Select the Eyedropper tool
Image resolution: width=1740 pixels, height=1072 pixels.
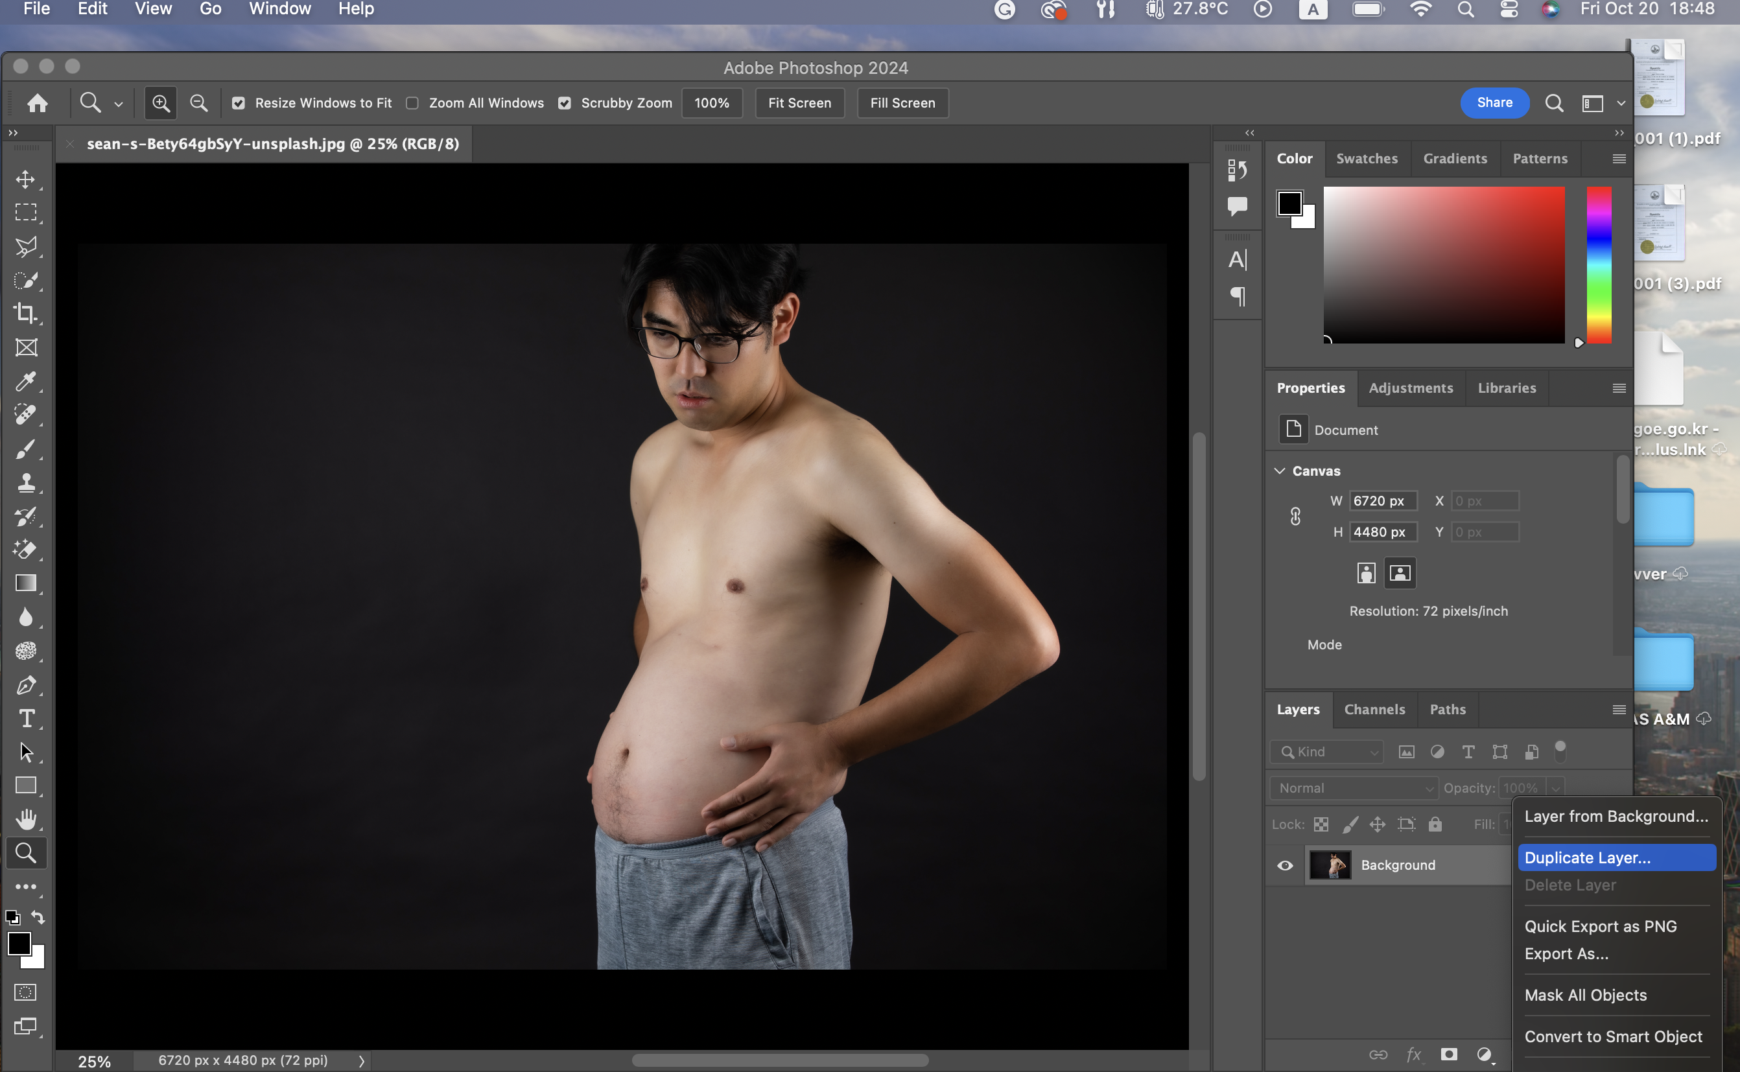tap(25, 382)
